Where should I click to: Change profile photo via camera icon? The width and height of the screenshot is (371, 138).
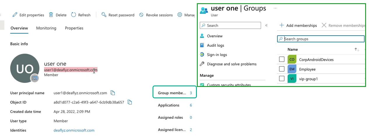click(x=35, y=78)
